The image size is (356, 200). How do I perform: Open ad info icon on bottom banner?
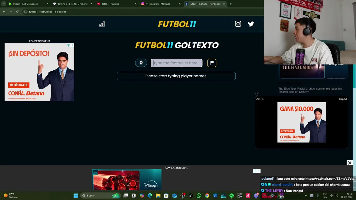pos(255,171)
